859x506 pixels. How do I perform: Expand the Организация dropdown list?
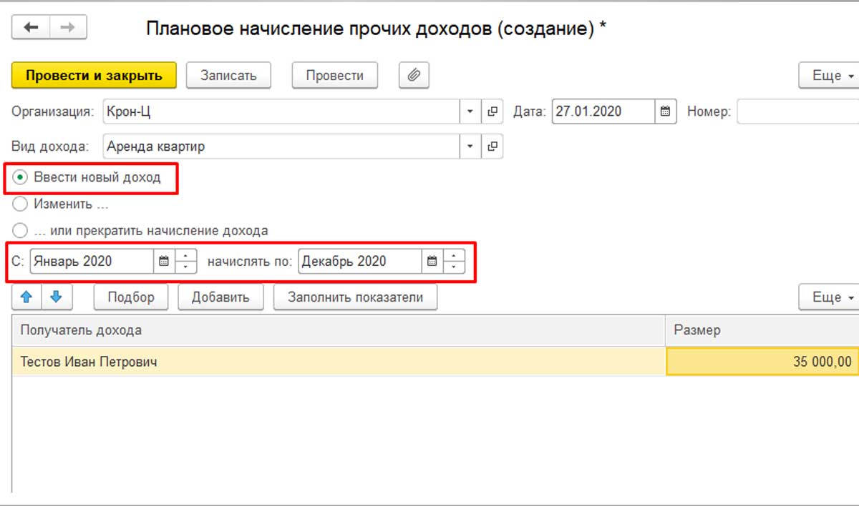pos(470,111)
